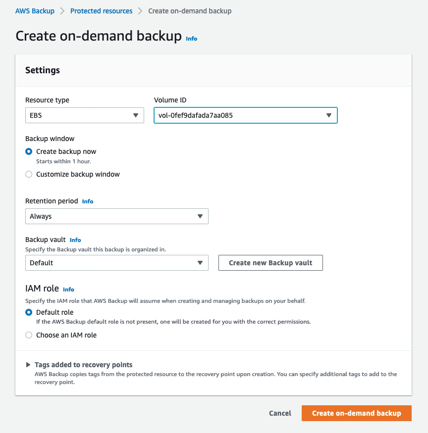Viewport: 428px width, 433px height.
Task: Navigate to Protected resources via breadcrumb
Action: tap(101, 10)
